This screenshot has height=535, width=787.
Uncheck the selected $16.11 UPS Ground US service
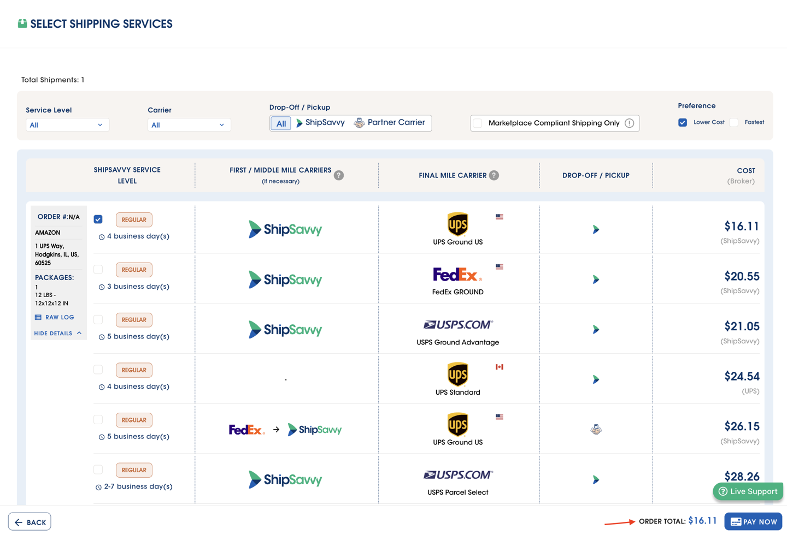pyautogui.click(x=98, y=219)
